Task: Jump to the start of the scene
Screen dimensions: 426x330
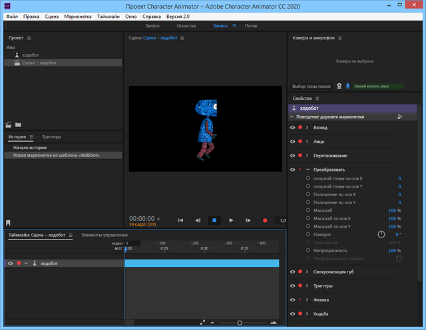Action: click(x=180, y=220)
